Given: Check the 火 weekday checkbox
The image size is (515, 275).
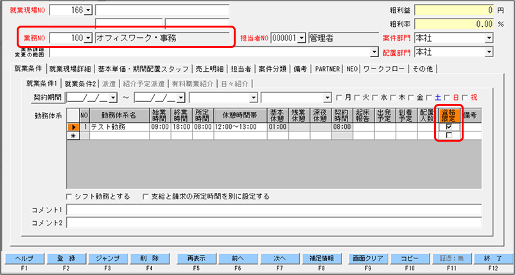Looking at the screenshot, I should (357, 97).
